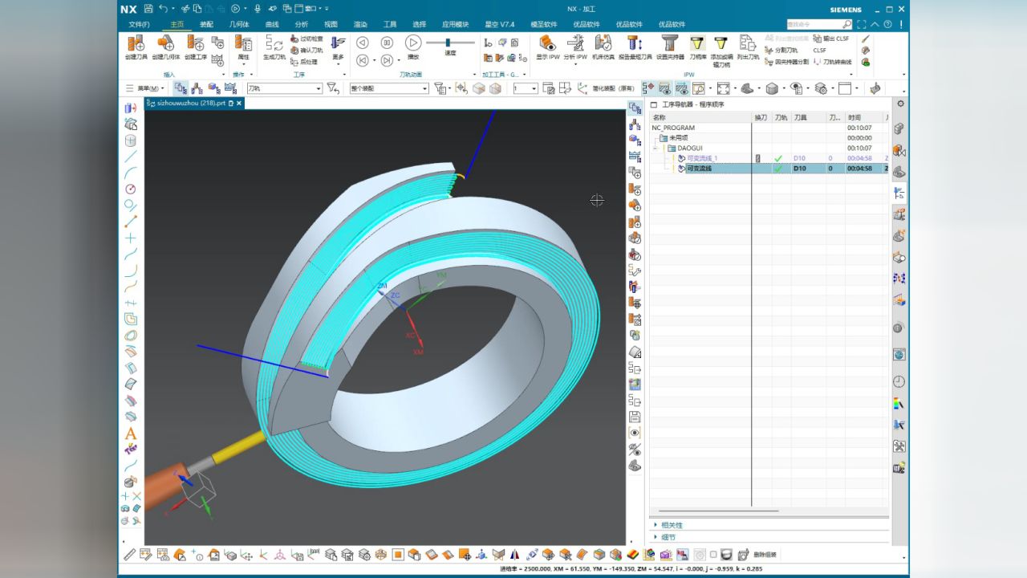Open the 文件(F) menu

tap(139, 24)
